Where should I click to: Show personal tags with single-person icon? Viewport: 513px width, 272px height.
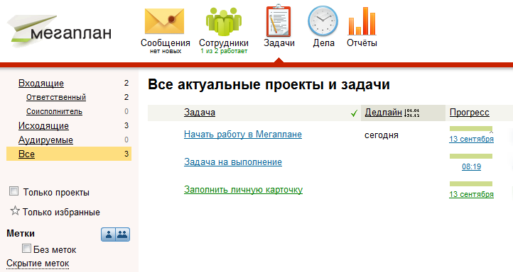tap(108, 234)
